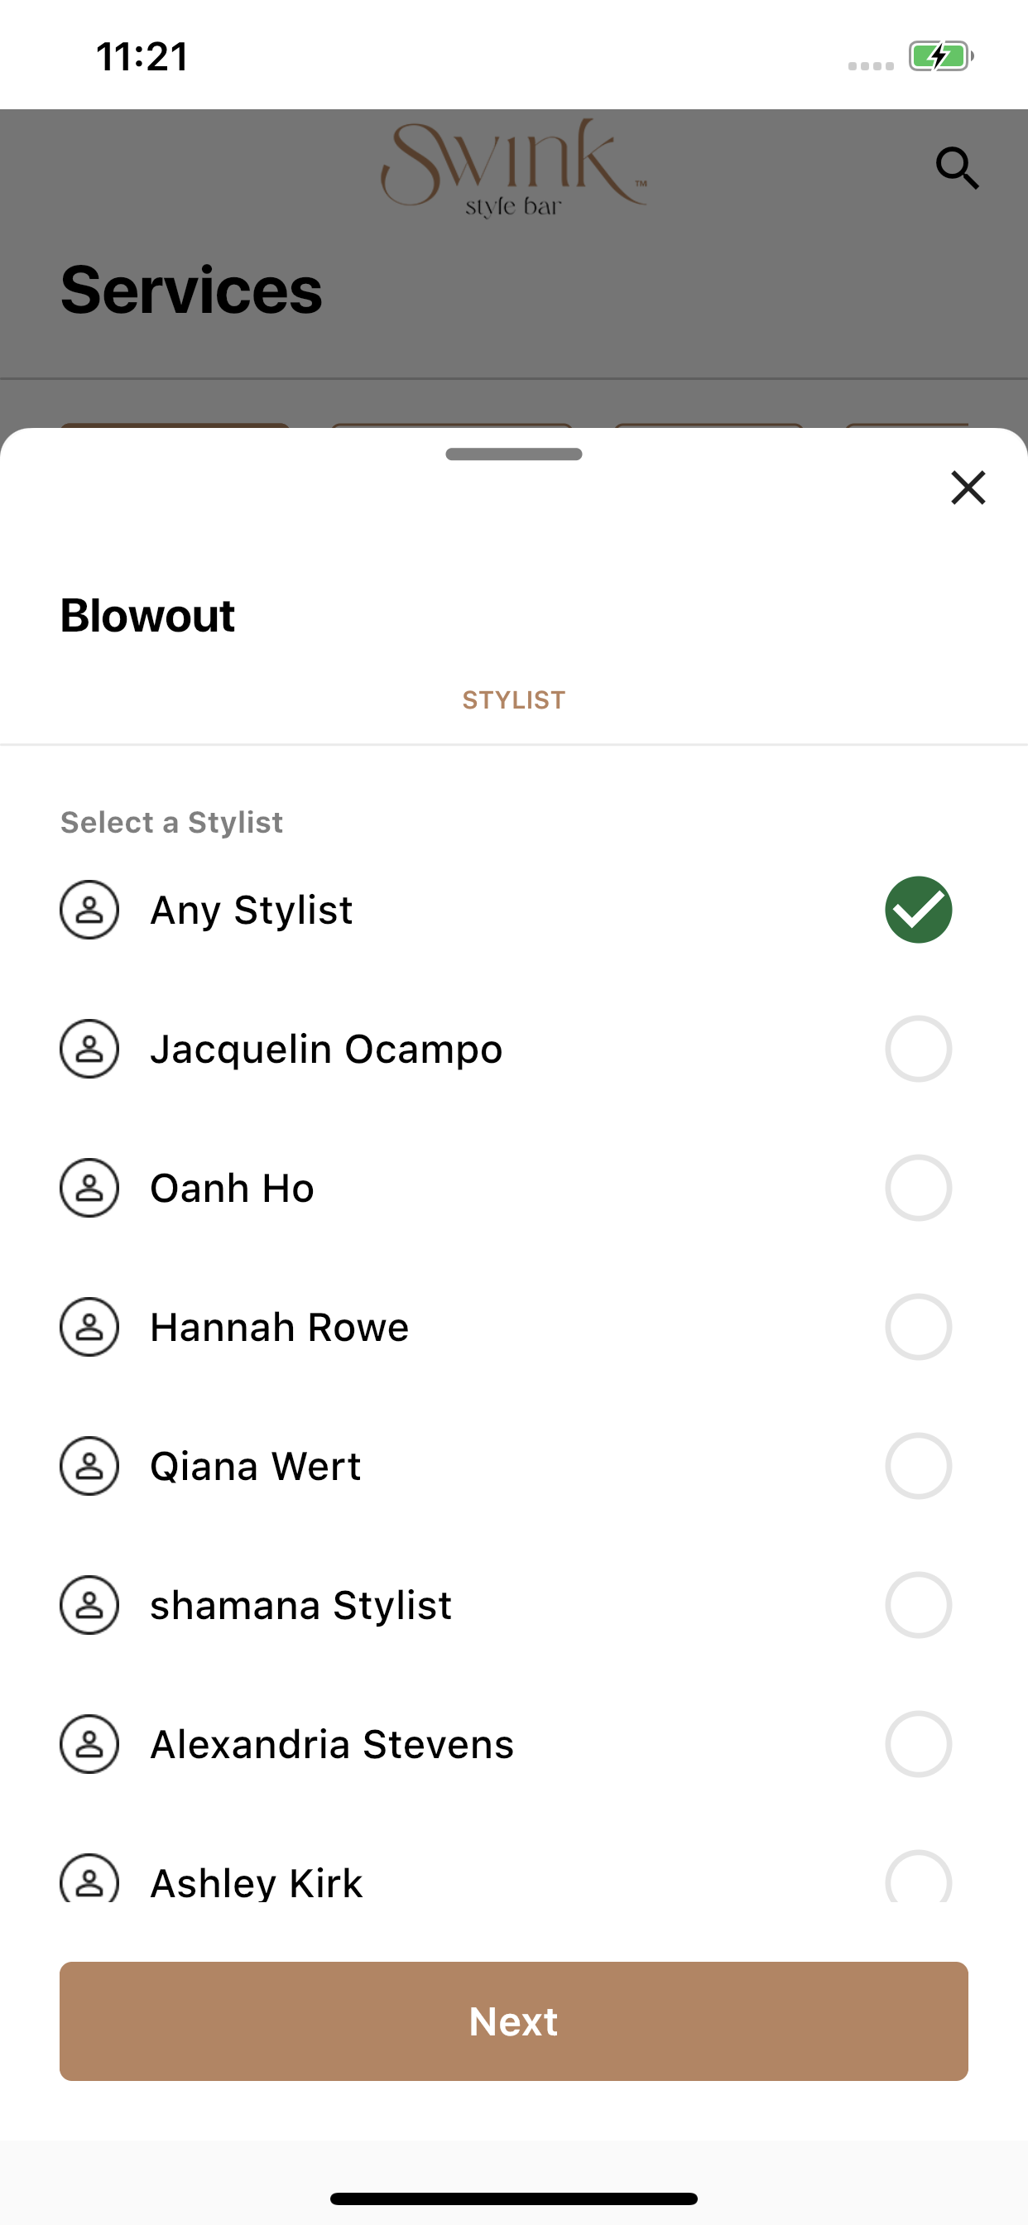Click the sheet drag handle bar
This screenshot has width=1028, height=2225.
pos(514,454)
